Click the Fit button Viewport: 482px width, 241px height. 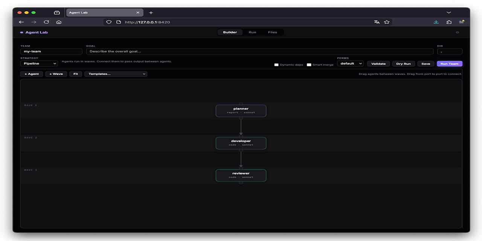pos(76,74)
